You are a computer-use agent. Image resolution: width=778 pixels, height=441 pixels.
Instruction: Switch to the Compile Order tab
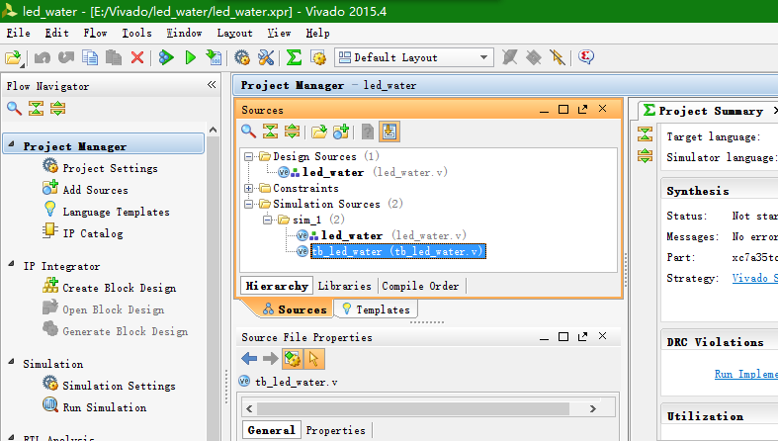coord(420,286)
